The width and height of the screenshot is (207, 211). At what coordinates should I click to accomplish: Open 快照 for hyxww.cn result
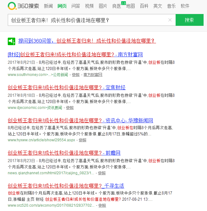coord(83,140)
